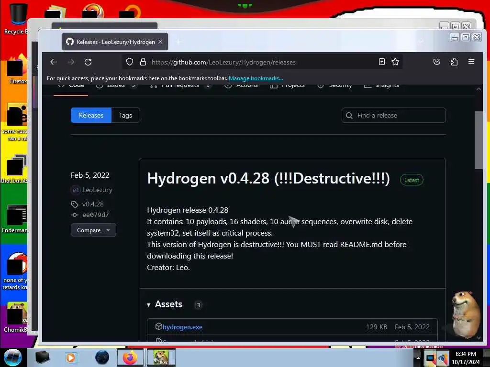Open the Pocket save icon

[x=437, y=62]
